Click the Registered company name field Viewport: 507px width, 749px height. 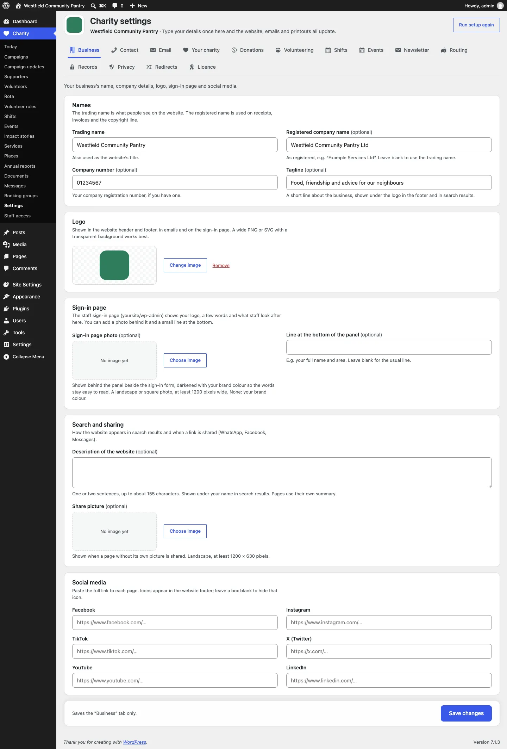click(x=389, y=145)
